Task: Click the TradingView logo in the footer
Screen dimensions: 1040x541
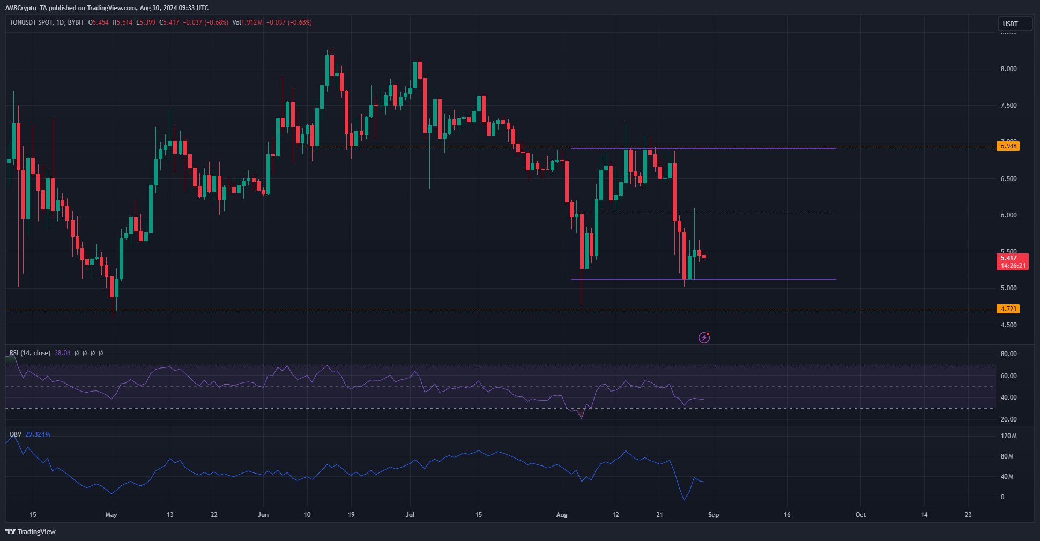Action: point(31,531)
